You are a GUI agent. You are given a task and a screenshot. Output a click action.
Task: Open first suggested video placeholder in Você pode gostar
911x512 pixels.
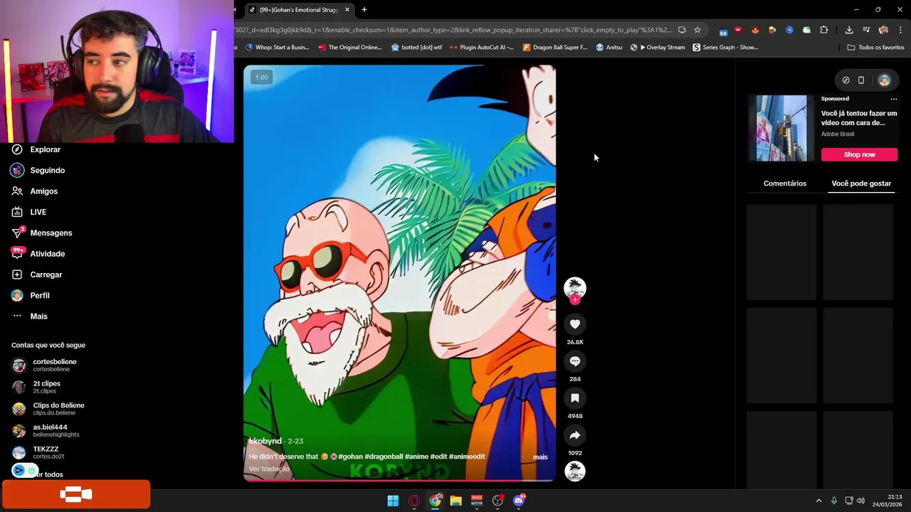tap(781, 252)
